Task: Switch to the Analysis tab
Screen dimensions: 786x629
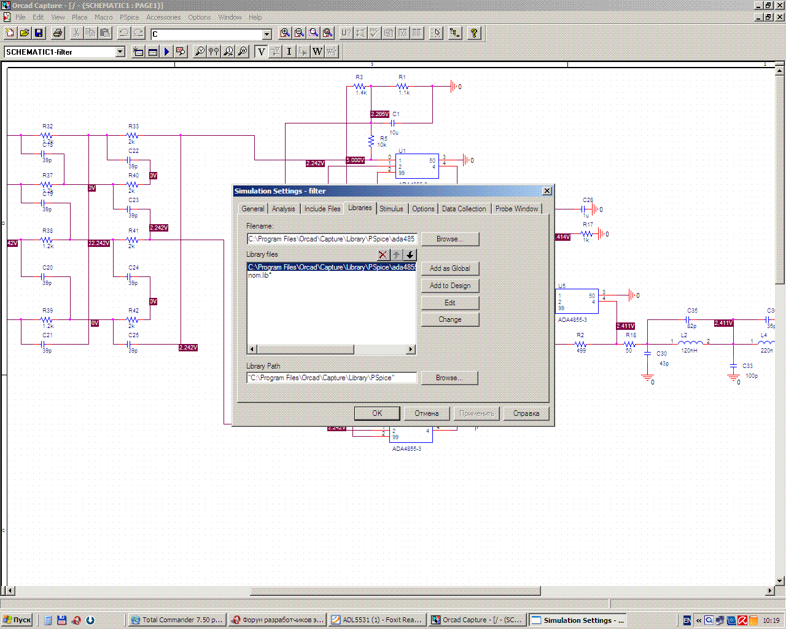Action: point(283,209)
